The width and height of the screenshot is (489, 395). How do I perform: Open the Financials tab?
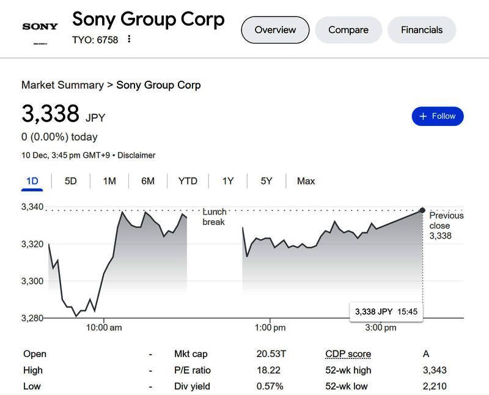(422, 30)
